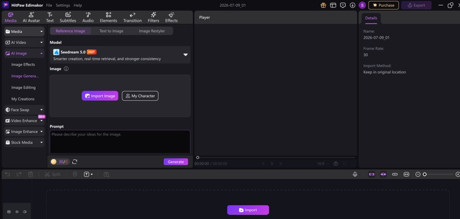
Task: Toggle the purple magnetic snap icon
Action: tap(383, 174)
